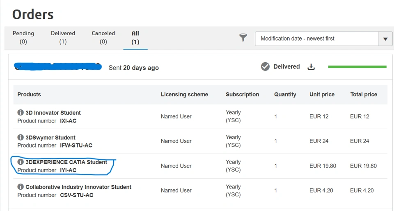
Task: Show info for Collaborative Industry Innovator Student
Action: [21, 187]
